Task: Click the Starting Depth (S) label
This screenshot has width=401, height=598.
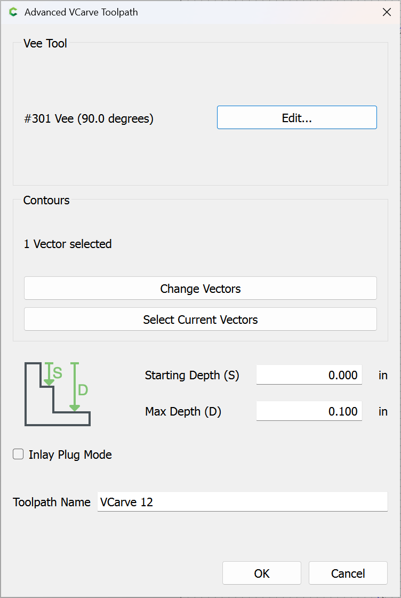Action: coord(192,376)
